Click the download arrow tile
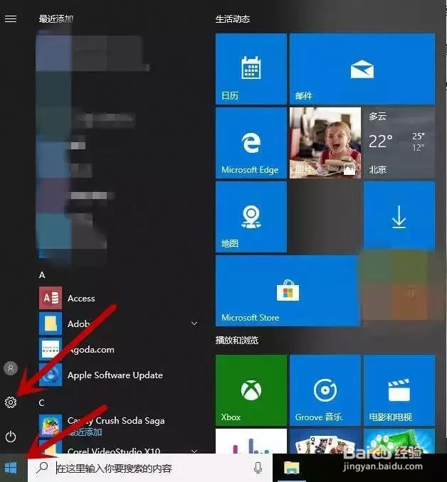Image resolution: width=447 pixels, height=482 pixels. (399, 217)
